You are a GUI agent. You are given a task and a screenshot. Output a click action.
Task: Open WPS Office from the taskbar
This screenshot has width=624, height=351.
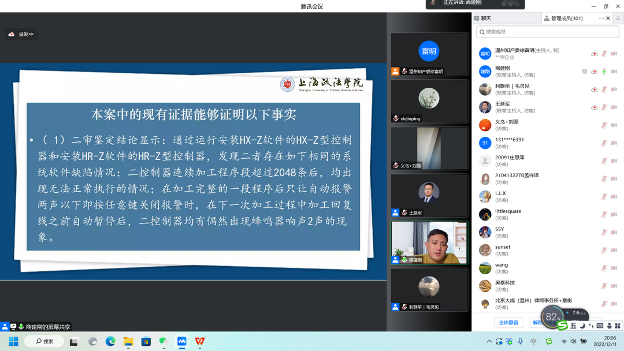pyautogui.click(x=200, y=342)
